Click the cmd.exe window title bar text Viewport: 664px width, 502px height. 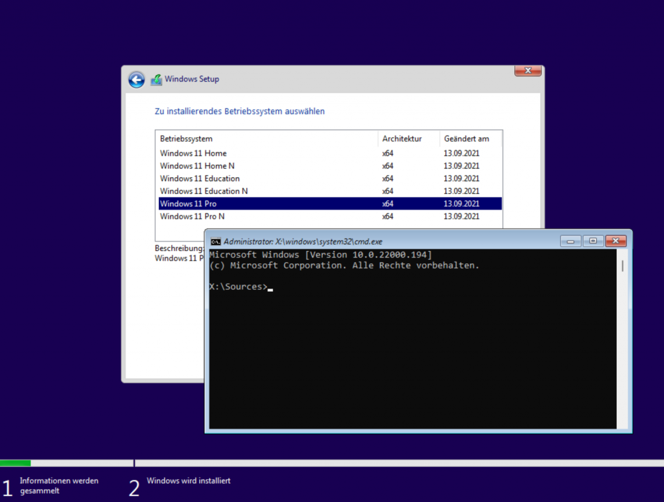[303, 241]
